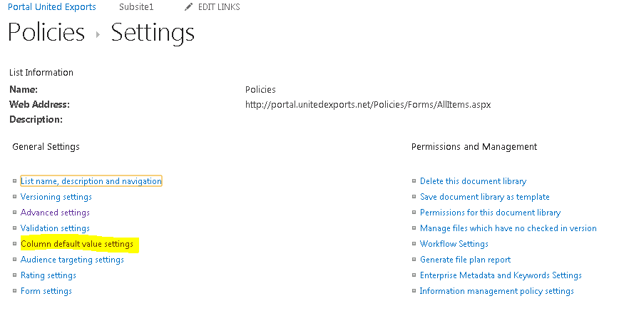
Task: Choose Save document library as template
Action: coord(484,197)
